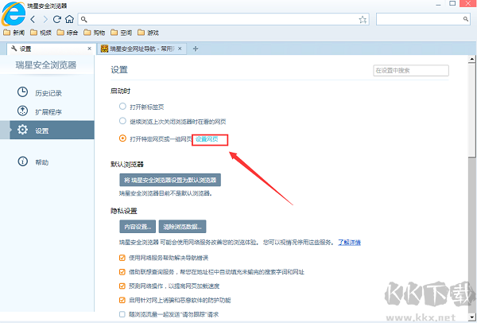Click the 内容设置 button
Viewport: 477px width, 323px height.
[138, 227]
